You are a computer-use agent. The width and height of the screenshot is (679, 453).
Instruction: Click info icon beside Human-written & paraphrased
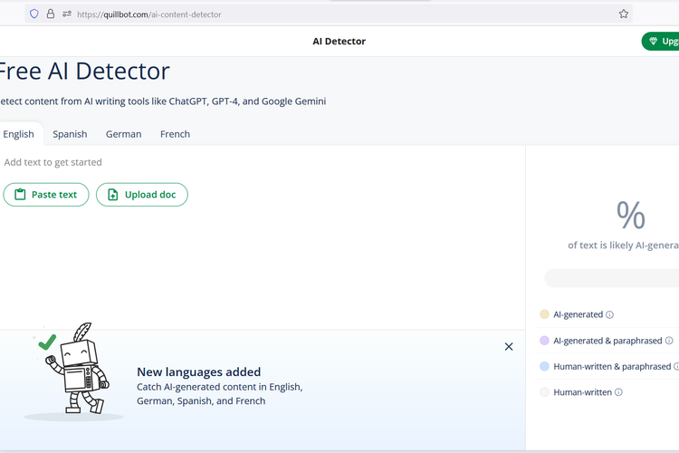point(675,367)
